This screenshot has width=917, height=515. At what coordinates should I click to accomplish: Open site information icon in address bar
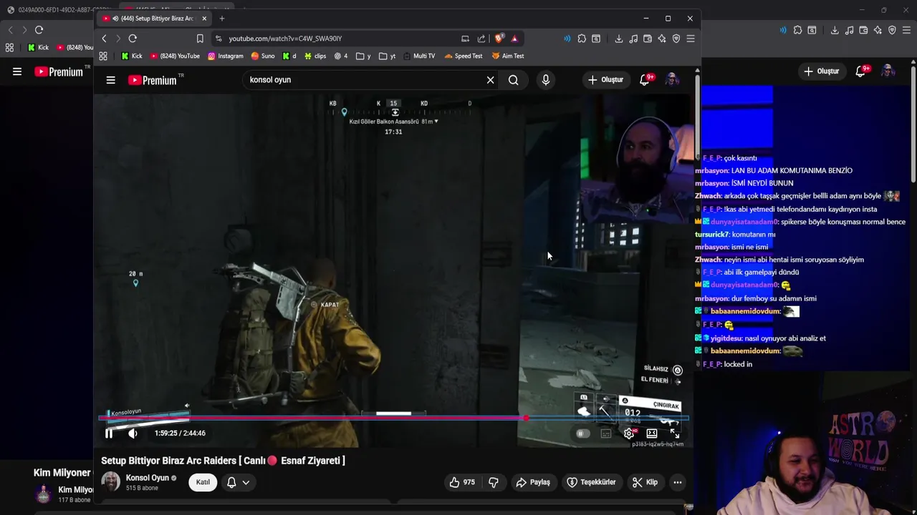tap(219, 39)
